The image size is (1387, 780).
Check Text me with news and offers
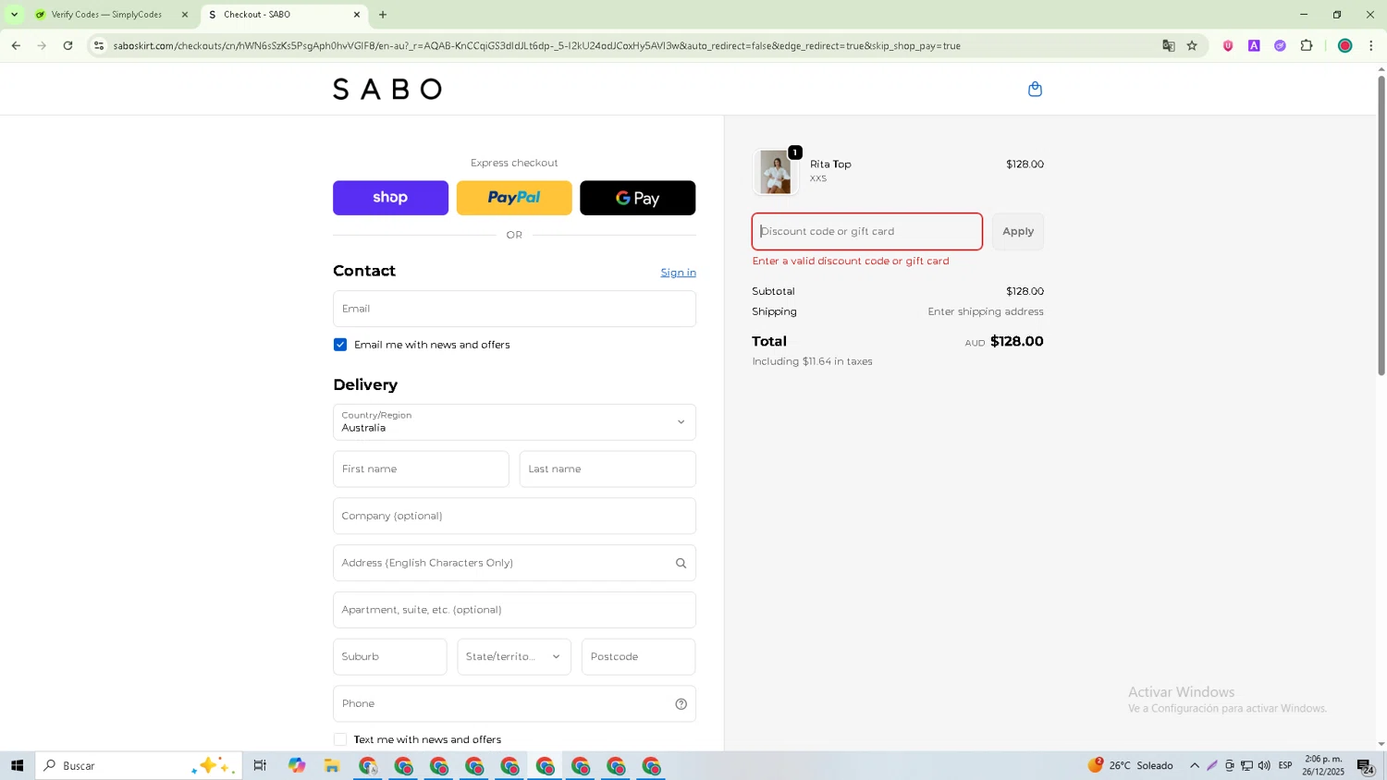(x=340, y=740)
